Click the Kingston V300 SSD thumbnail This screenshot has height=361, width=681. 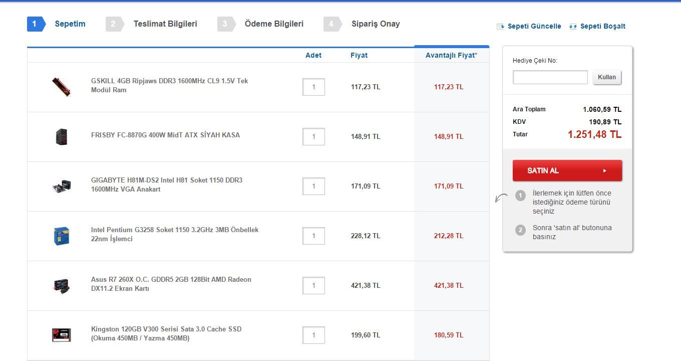pyautogui.click(x=62, y=335)
